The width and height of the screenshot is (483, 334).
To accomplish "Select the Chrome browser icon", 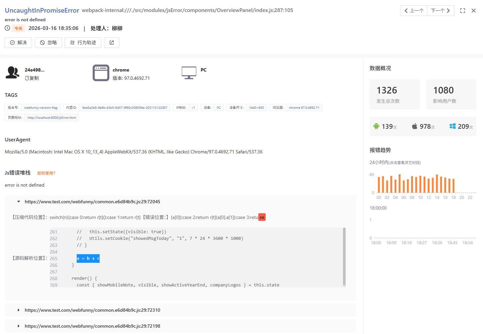I will (x=101, y=73).
